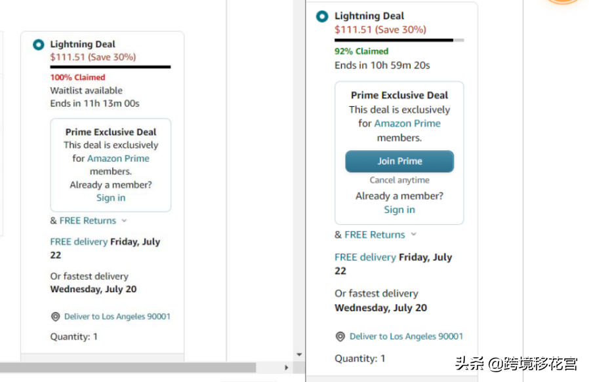Viewport: 589px width, 382px height.
Task: Select the Lightning Deal radio in the 92% Claimed panel
Action: pos(322,16)
